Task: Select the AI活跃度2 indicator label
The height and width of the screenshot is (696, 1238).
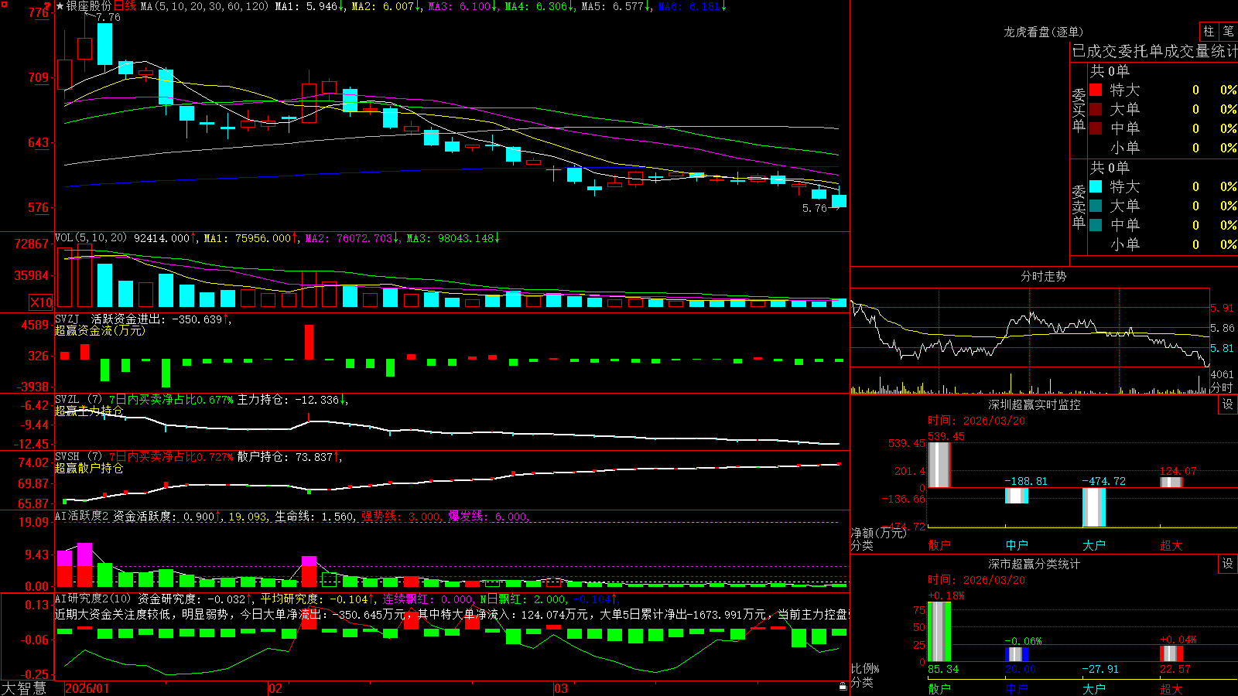Action: coord(82,516)
